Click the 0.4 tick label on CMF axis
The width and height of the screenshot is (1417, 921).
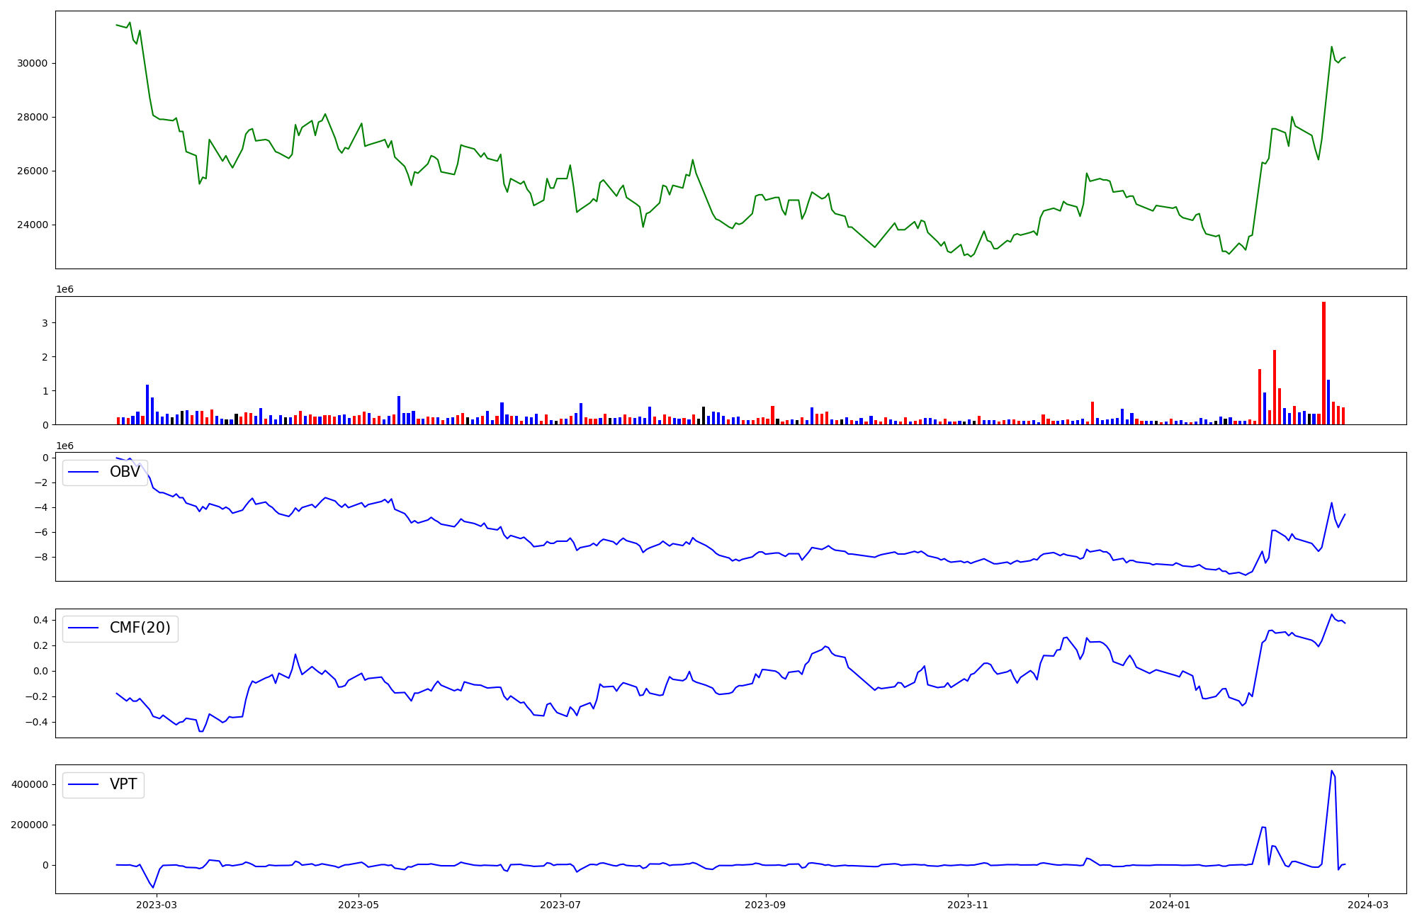tap(40, 620)
